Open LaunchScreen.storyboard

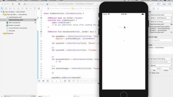click(18, 28)
